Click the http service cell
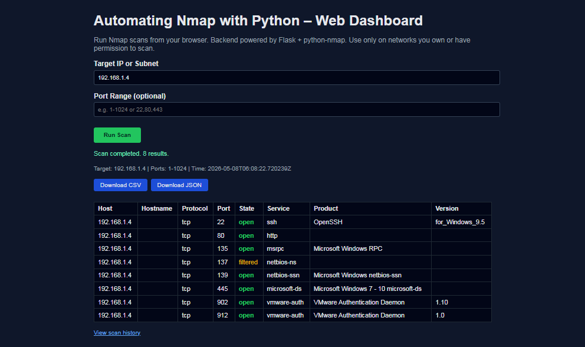 (286, 235)
